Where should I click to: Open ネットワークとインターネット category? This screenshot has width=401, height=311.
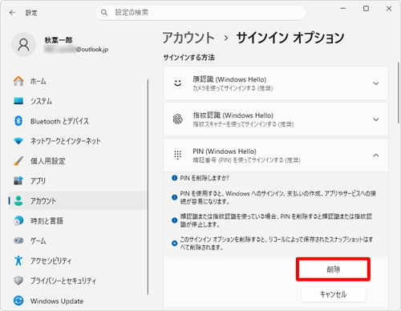click(x=78, y=141)
